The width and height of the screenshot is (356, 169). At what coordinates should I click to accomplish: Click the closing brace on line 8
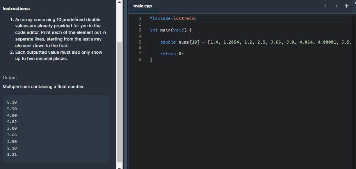pyautogui.click(x=151, y=60)
